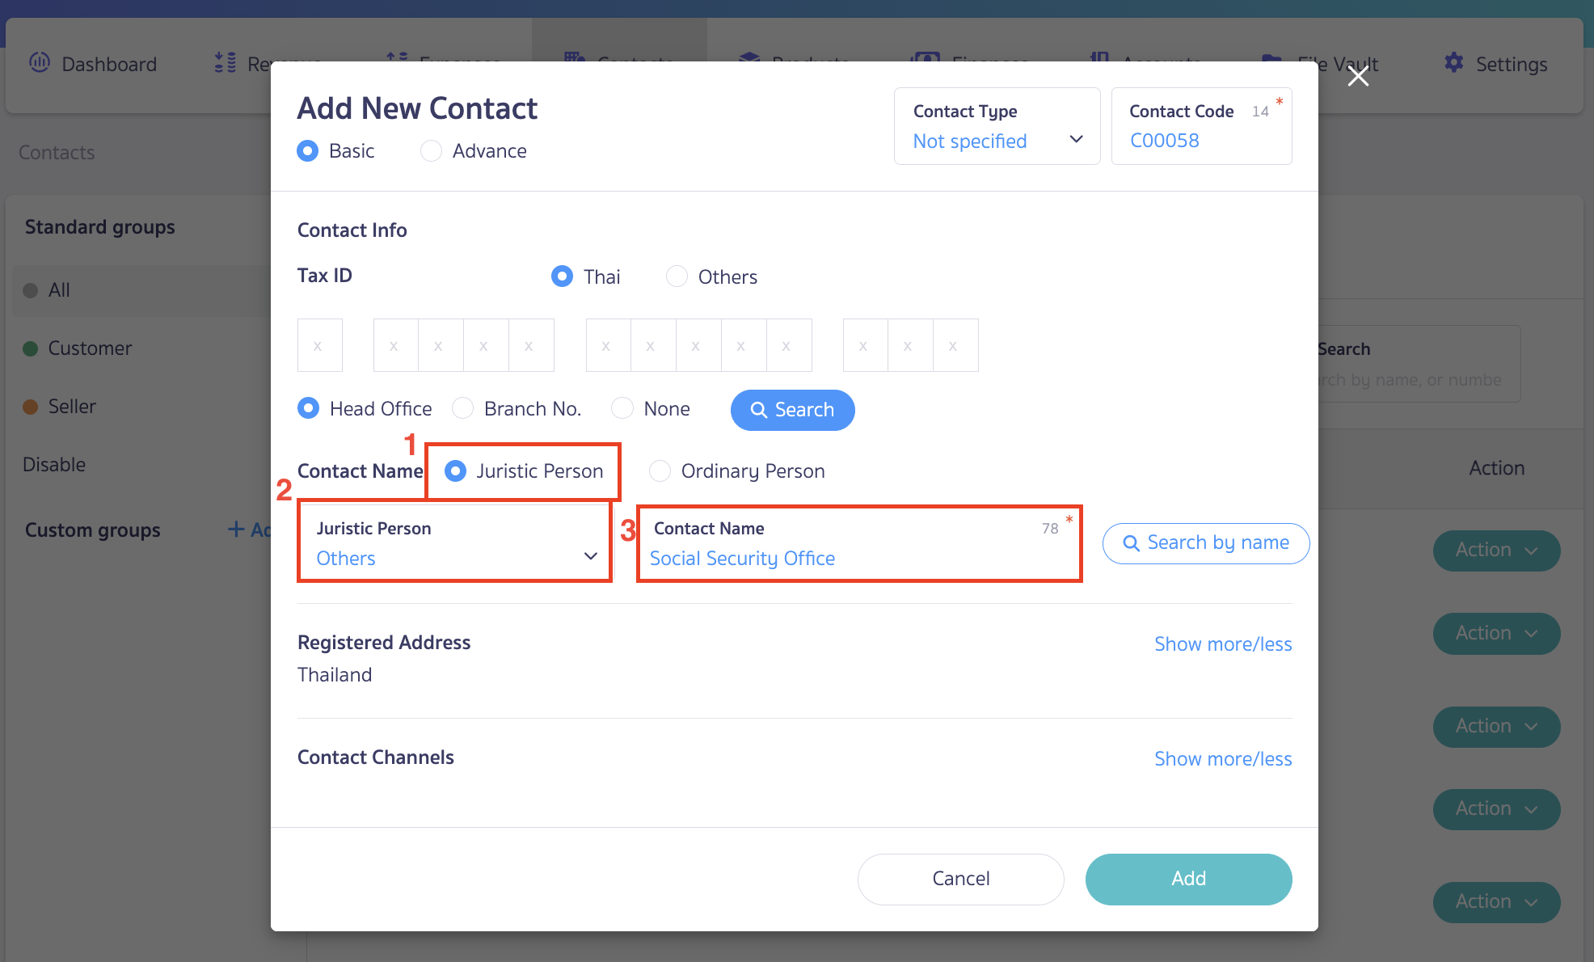Viewport: 1594px width, 962px height.
Task: Select the Customer group in sidebar
Action: coord(89,348)
